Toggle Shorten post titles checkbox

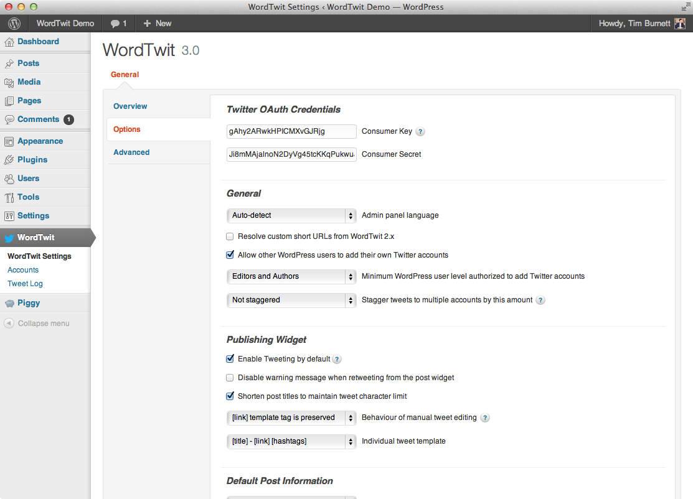[x=230, y=396]
